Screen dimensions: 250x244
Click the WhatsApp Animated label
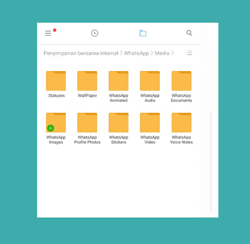(118, 98)
